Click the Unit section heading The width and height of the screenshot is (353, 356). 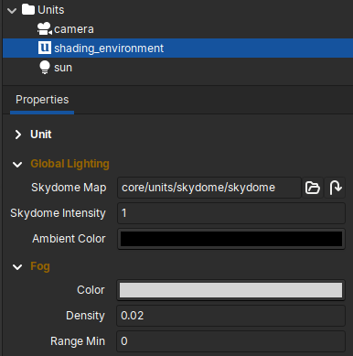pos(41,135)
